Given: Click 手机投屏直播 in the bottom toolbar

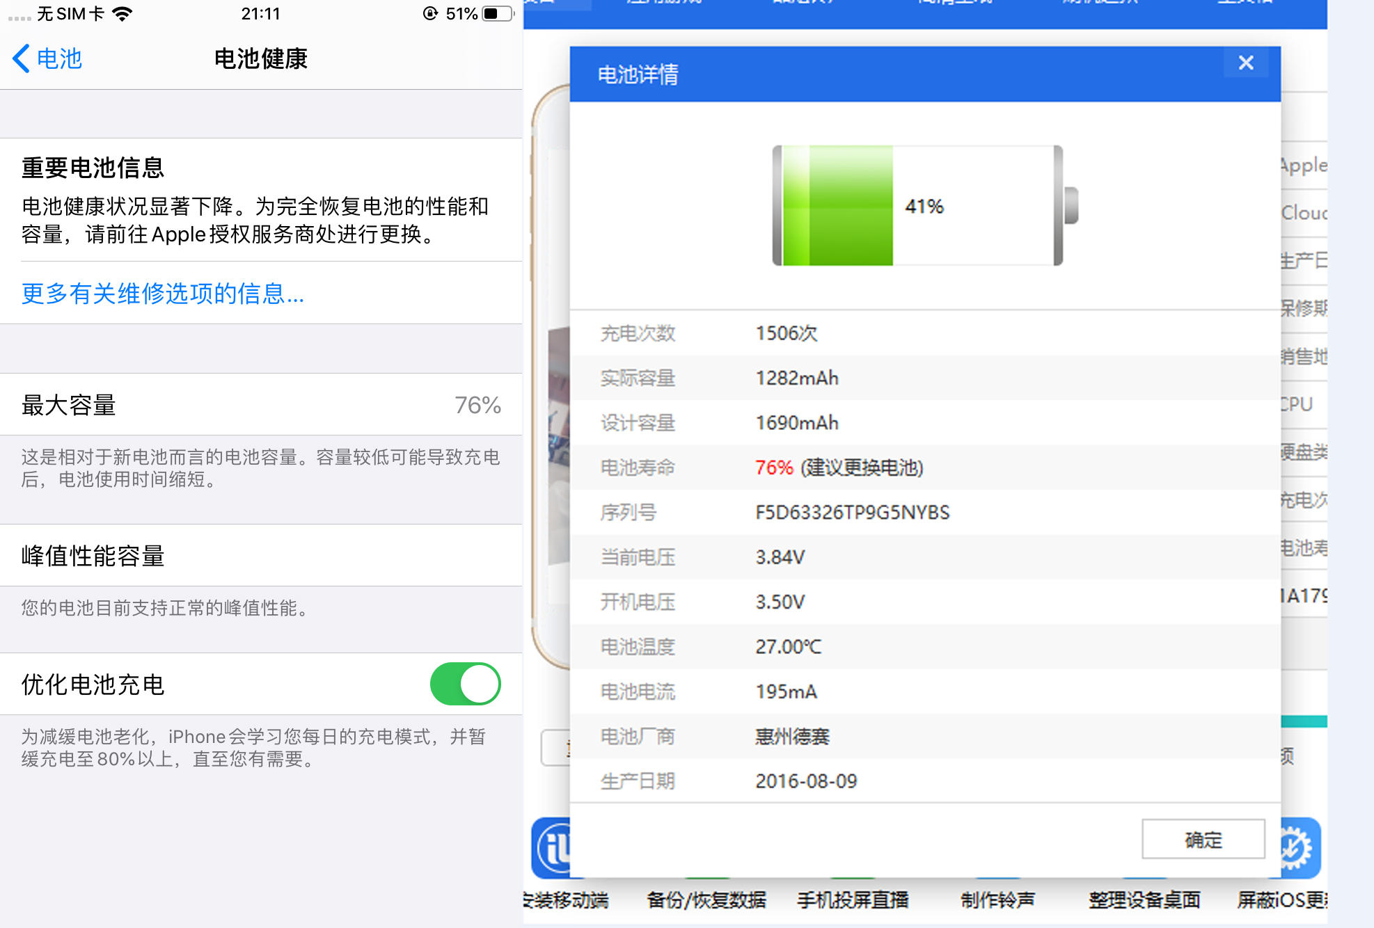Looking at the screenshot, I should tap(853, 900).
